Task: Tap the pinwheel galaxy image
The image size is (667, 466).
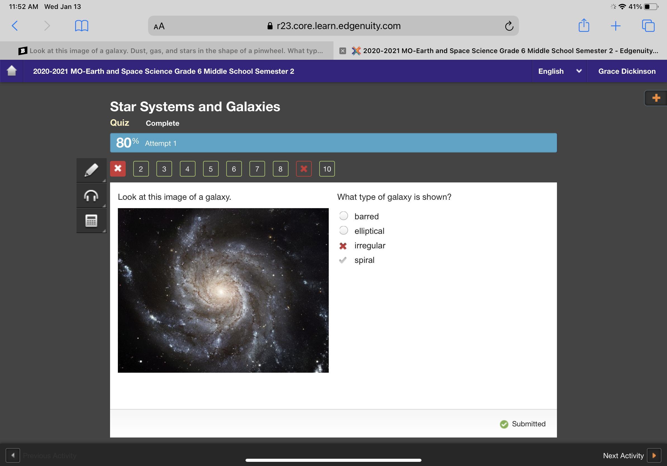Action: click(223, 290)
